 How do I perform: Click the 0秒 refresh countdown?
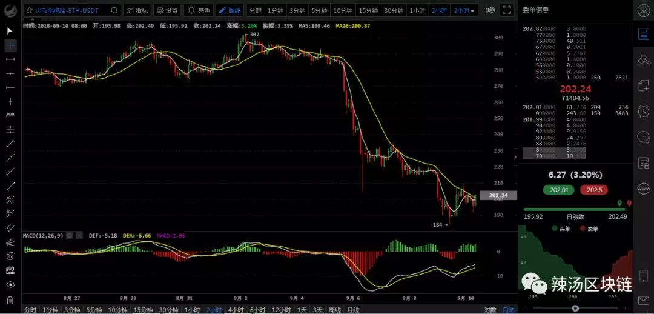(x=490, y=10)
